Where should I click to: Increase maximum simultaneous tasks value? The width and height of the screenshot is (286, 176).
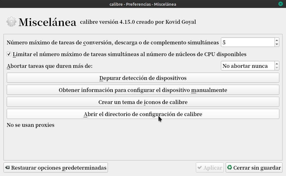coord(277,41)
